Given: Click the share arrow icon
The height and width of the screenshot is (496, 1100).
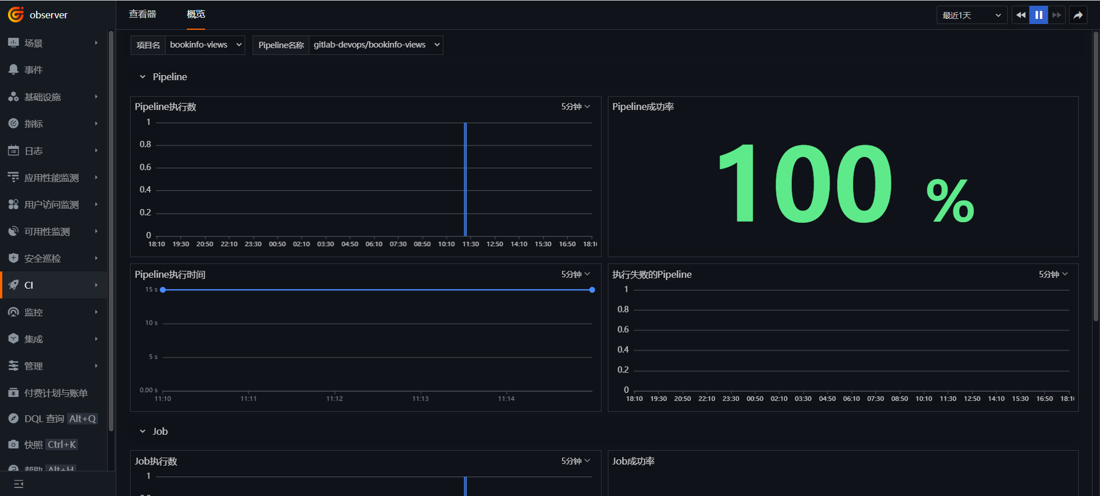Looking at the screenshot, I should click(1078, 15).
